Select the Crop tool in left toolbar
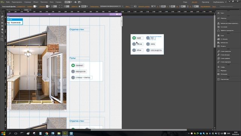The image size is (241, 136). pyautogui.click(x=2, y=17)
